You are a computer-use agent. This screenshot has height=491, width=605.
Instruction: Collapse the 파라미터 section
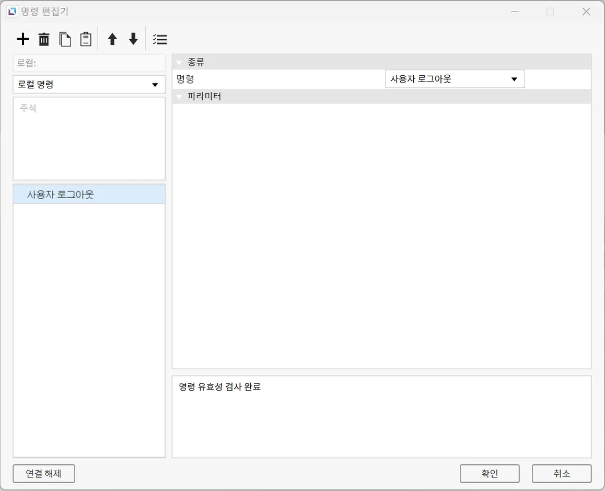(179, 97)
